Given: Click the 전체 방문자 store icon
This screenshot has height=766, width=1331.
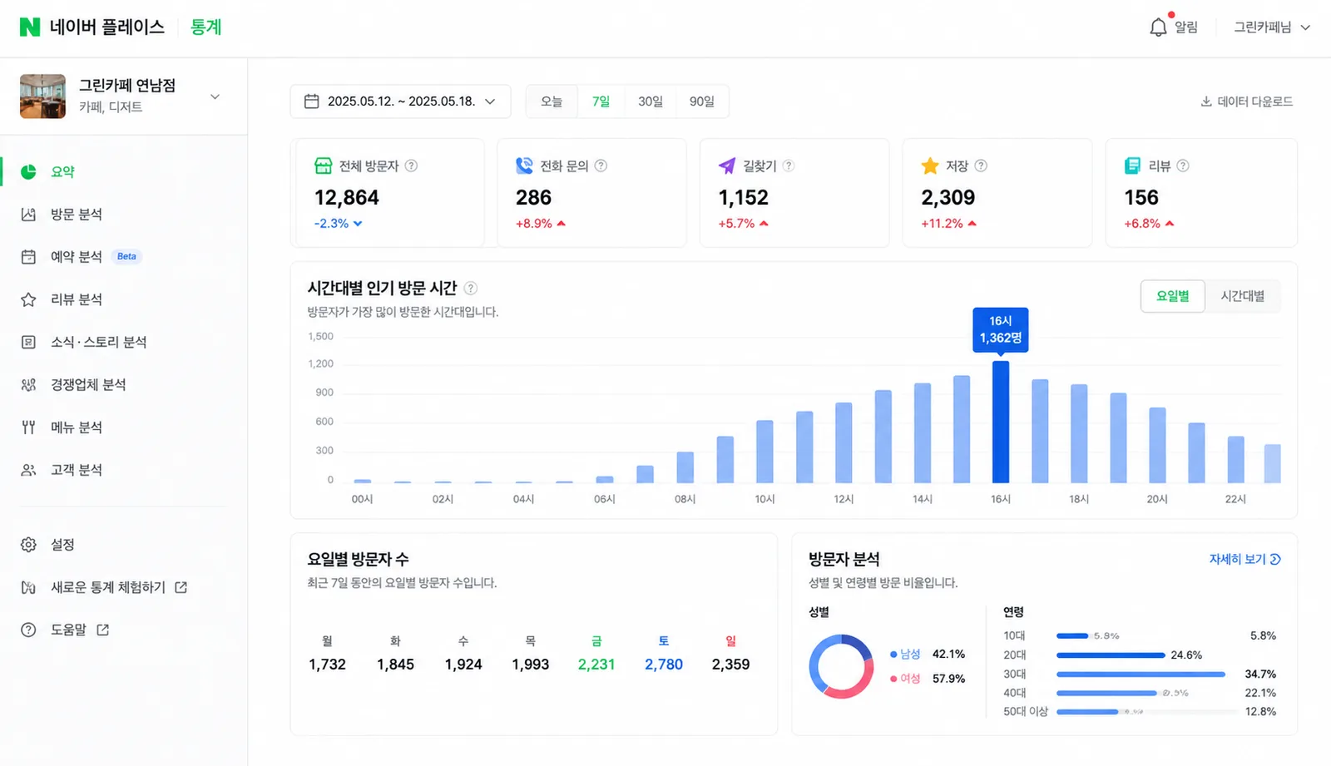Looking at the screenshot, I should point(324,166).
